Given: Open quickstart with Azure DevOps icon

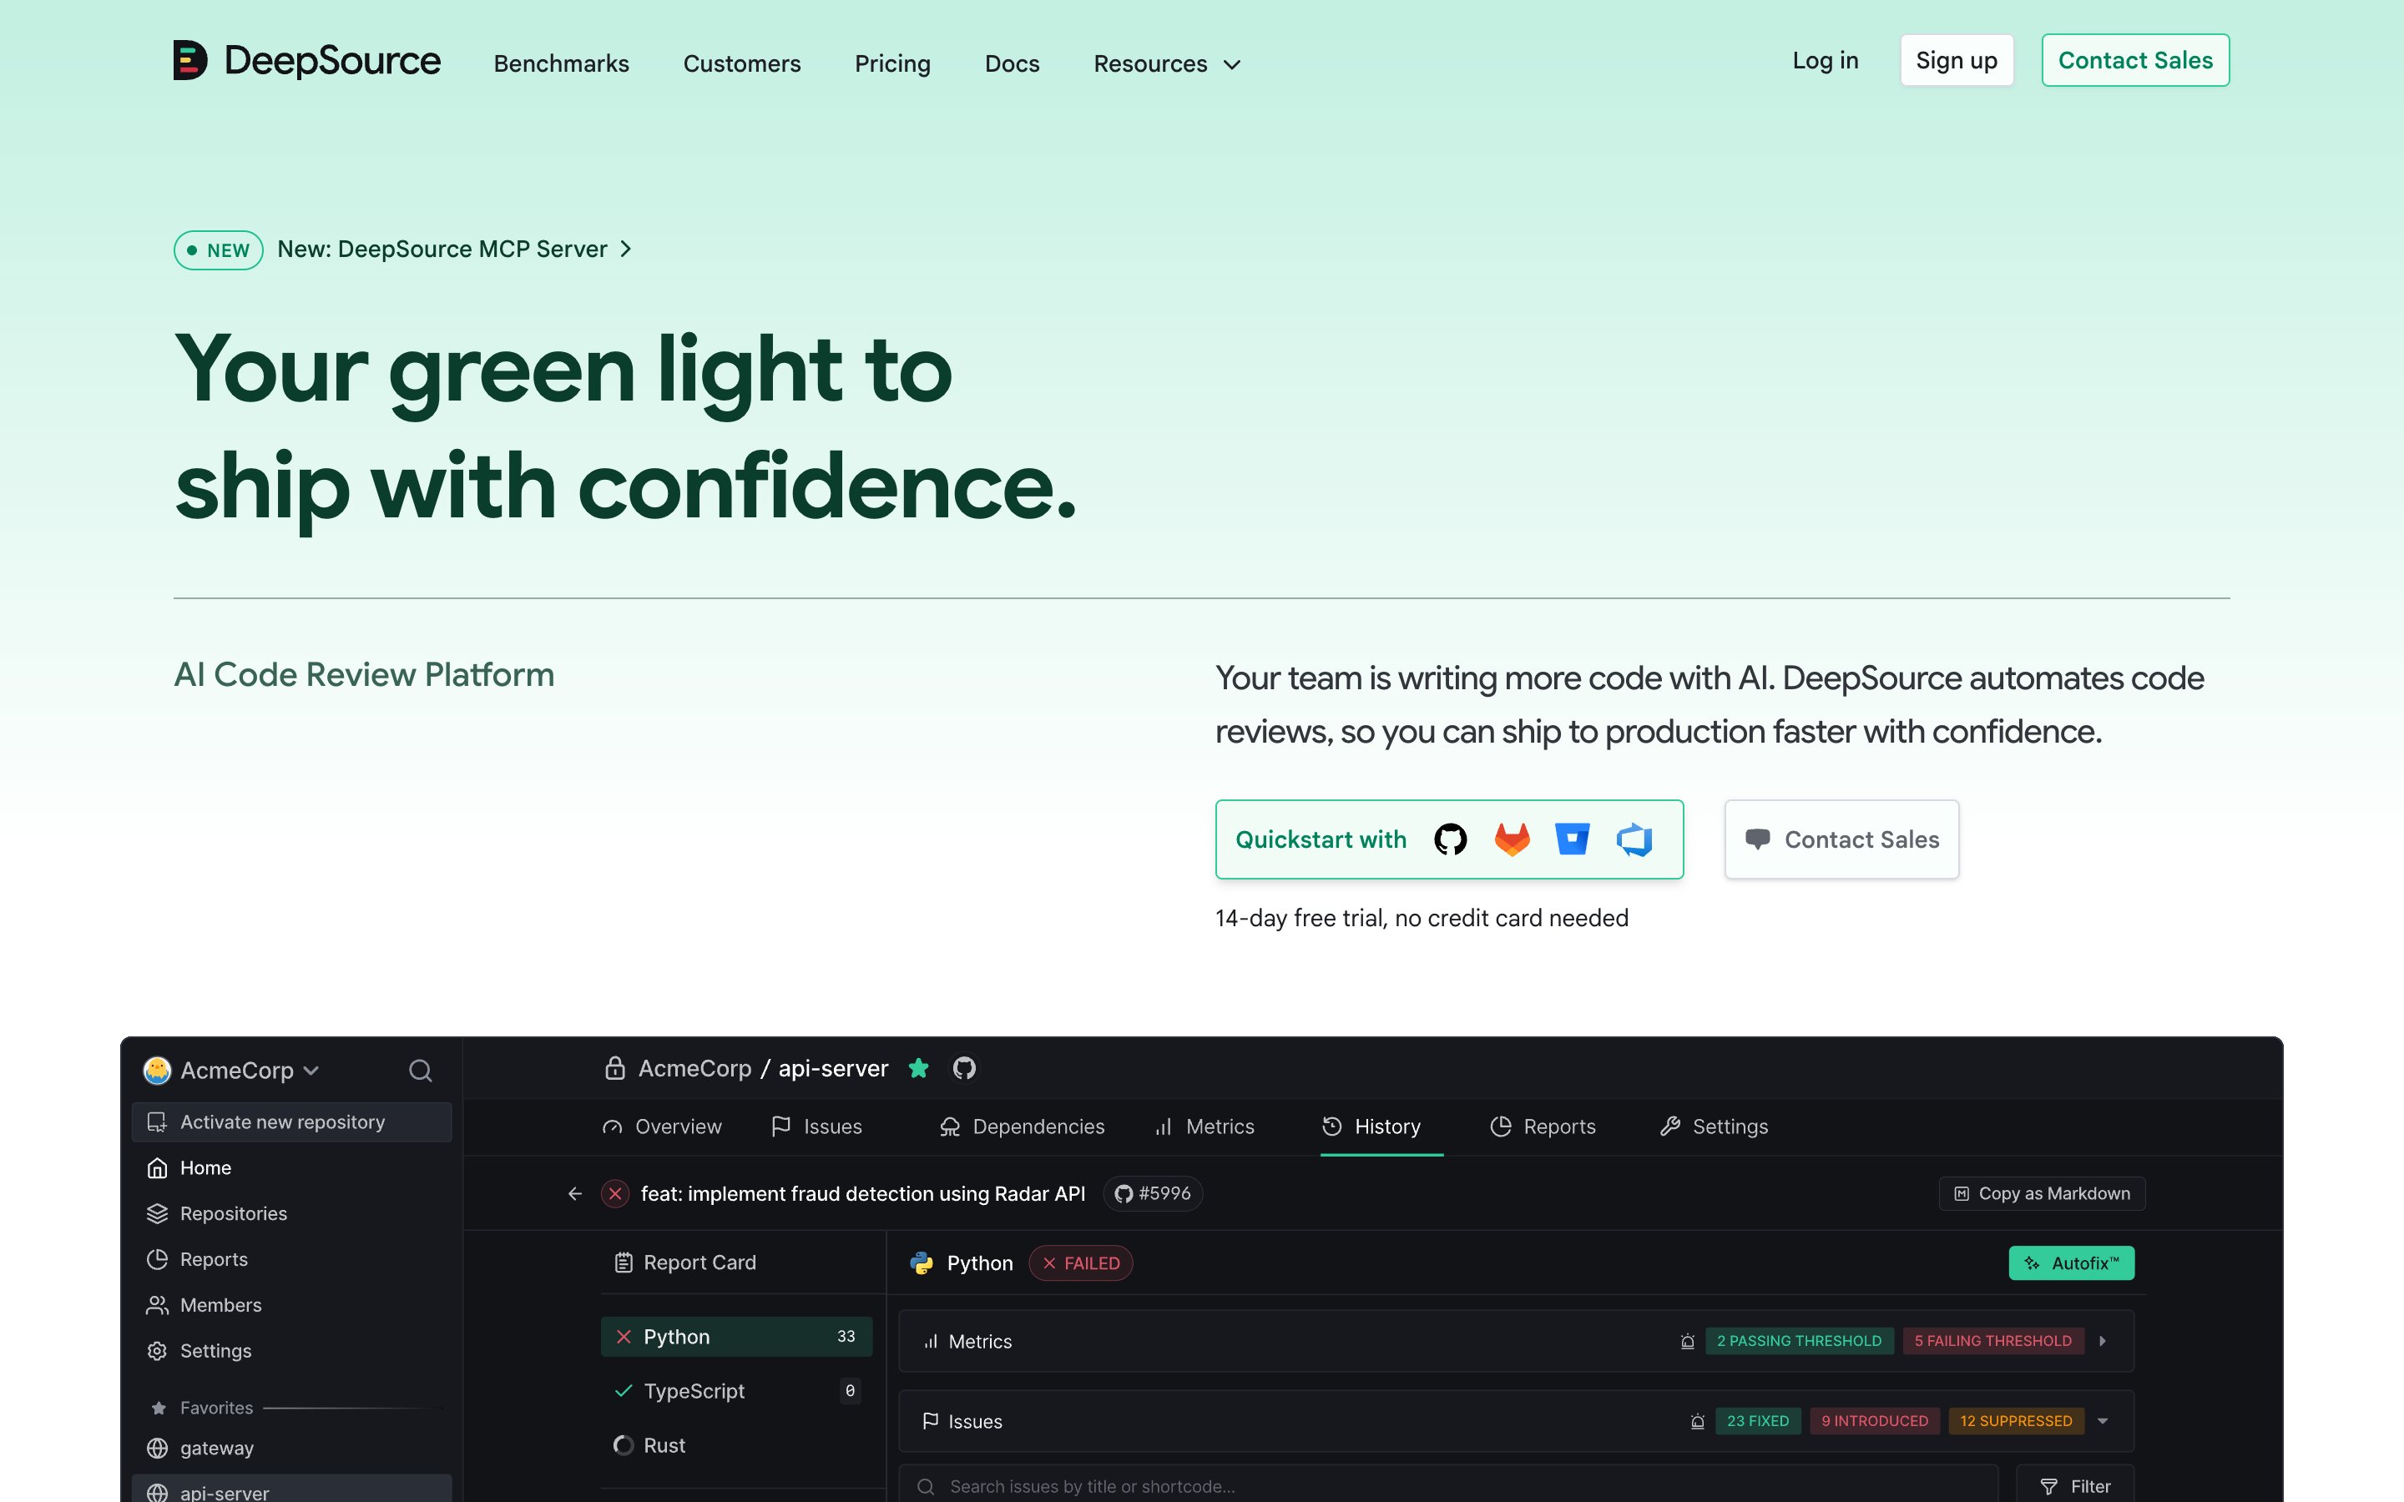Looking at the screenshot, I should click(1634, 839).
